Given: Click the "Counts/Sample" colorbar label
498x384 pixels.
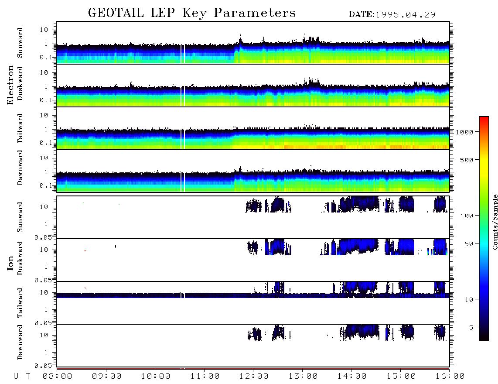Looking at the screenshot, I should [495, 222].
